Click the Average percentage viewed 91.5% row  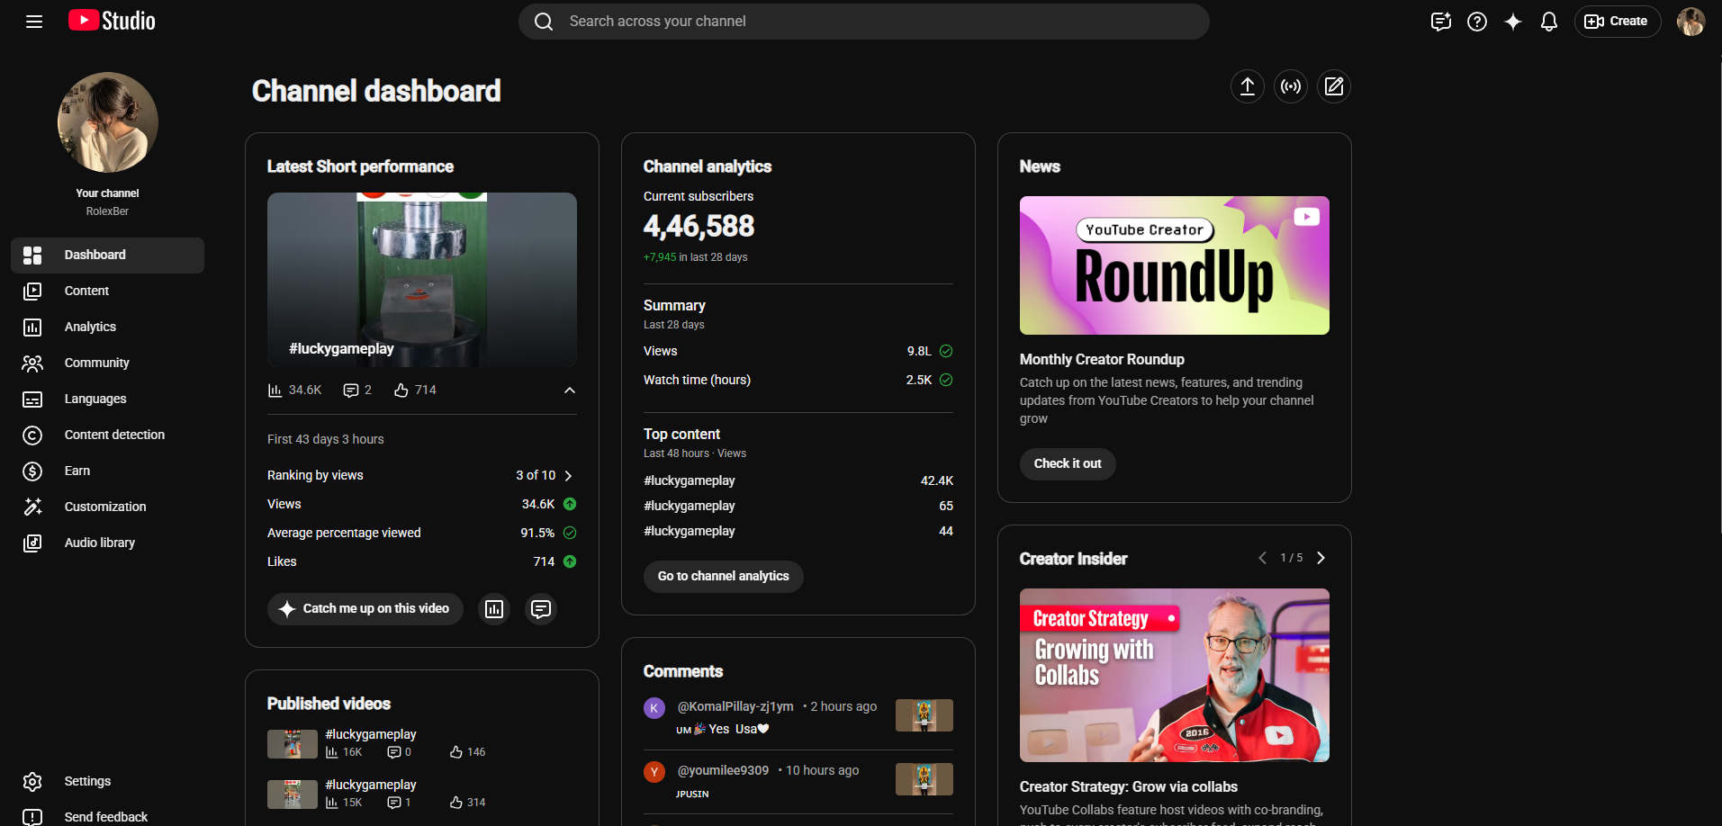(x=422, y=533)
